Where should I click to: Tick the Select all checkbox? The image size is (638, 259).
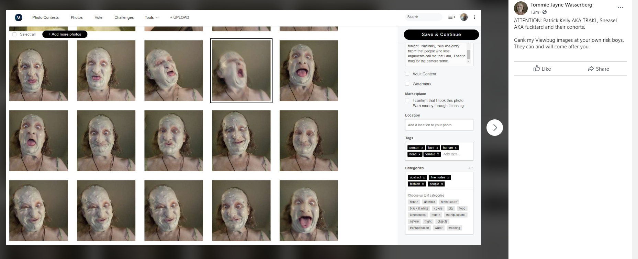(x=14, y=34)
